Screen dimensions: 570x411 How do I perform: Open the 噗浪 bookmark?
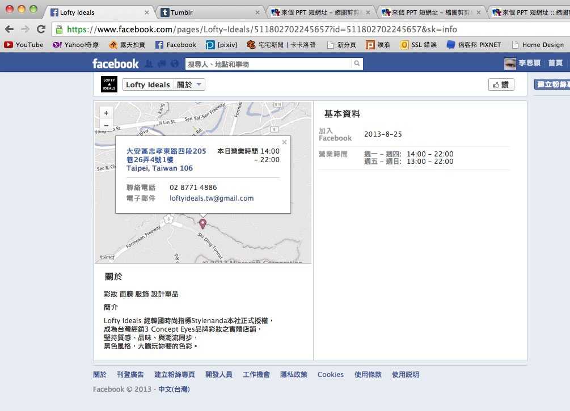tap(378, 45)
